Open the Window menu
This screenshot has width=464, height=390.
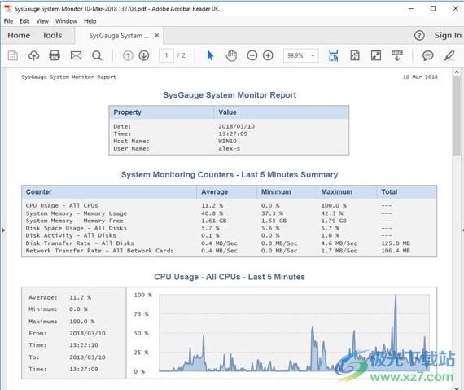tap(66, 21)
